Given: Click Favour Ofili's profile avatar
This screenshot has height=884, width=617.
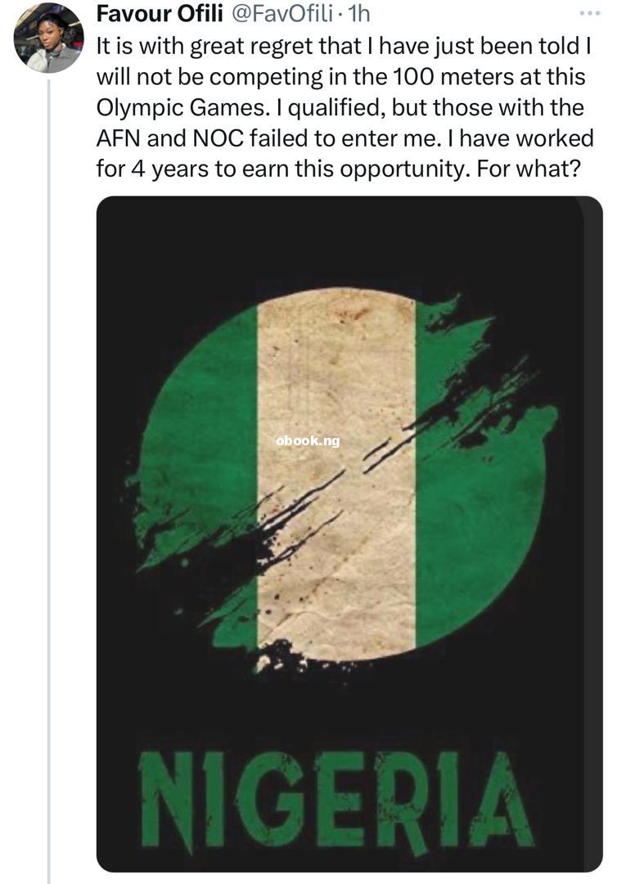Looking at the screenshot, I should click(x=48, y=39).
